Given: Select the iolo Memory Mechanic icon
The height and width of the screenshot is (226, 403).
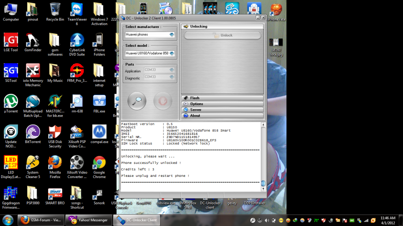Looking at the screenshot, I should (33, 75).
